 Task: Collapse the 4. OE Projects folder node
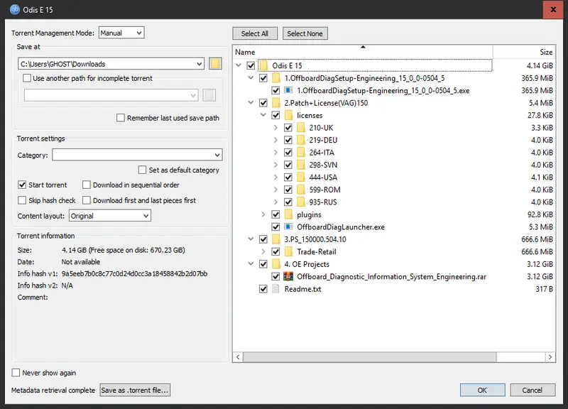tap(251, 264)
